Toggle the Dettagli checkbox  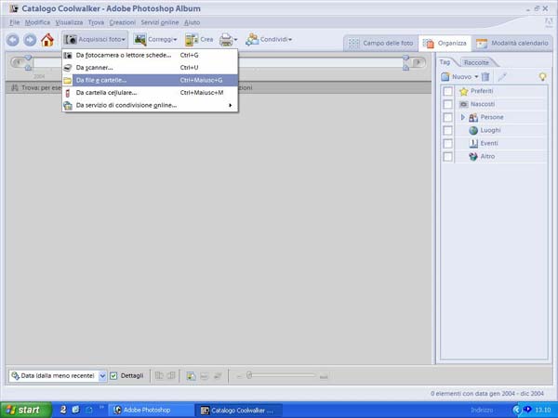113,375
